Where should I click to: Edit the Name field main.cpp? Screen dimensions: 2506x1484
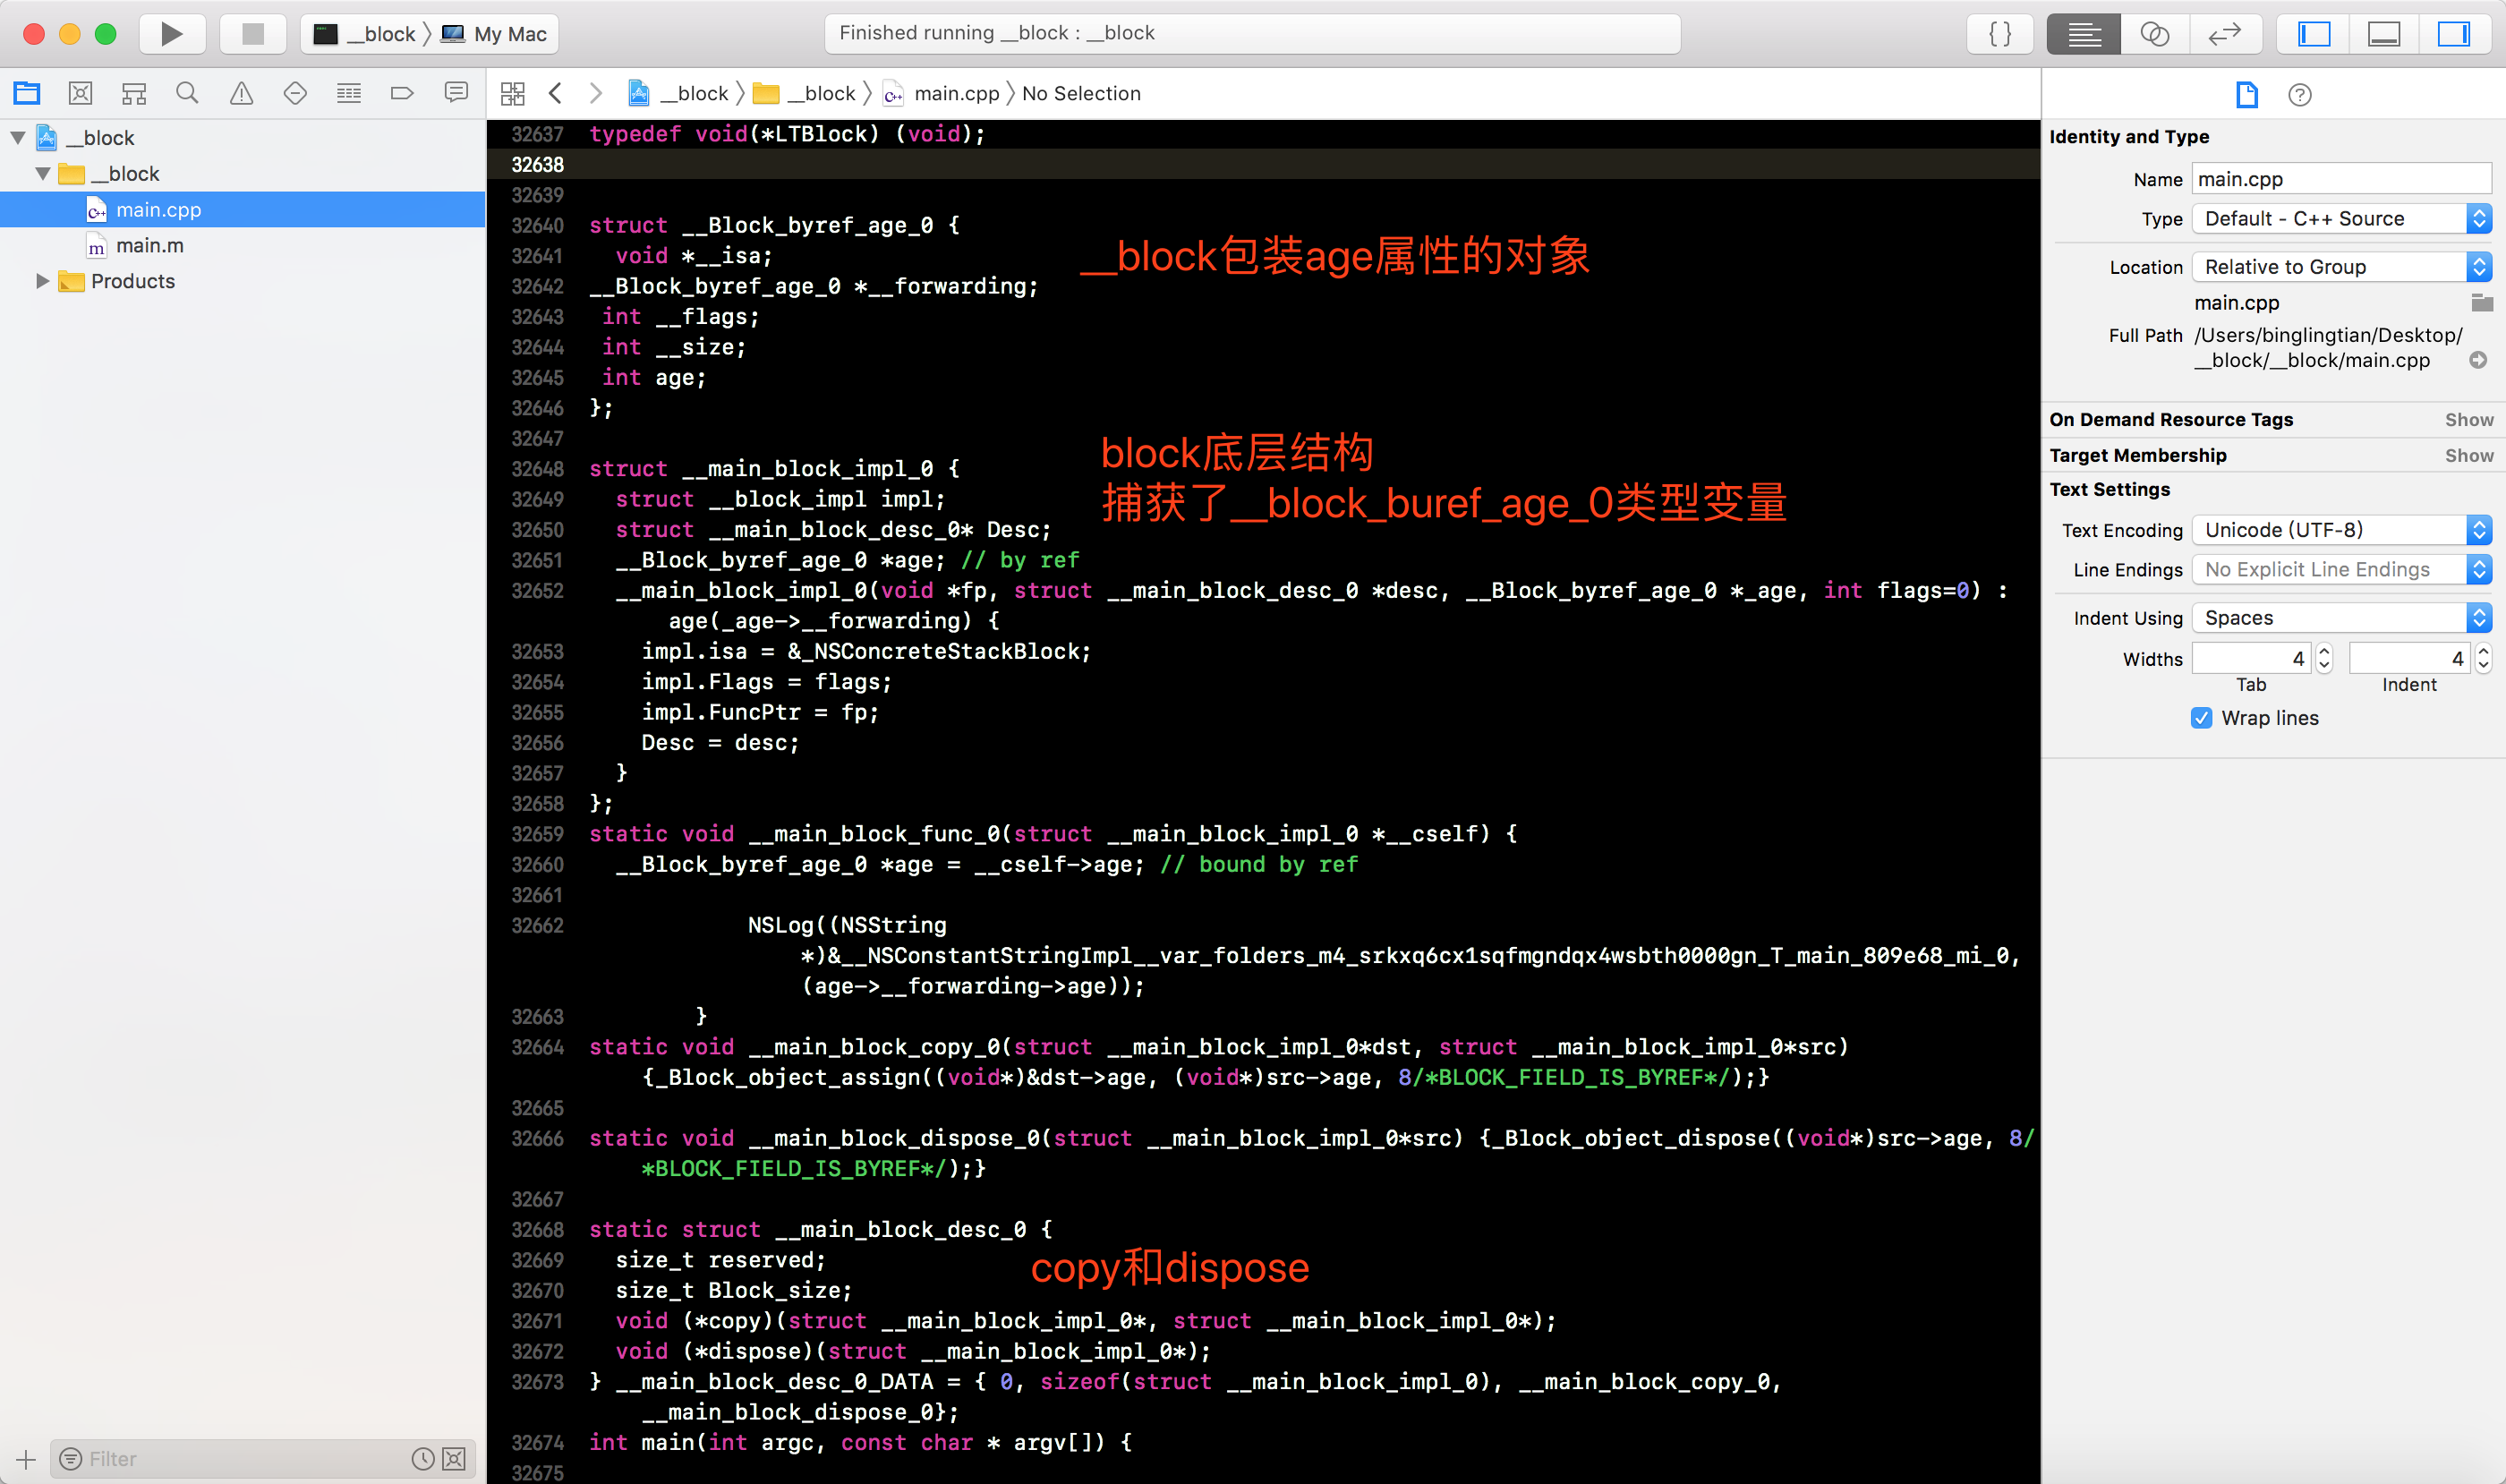coord(2341,179)
